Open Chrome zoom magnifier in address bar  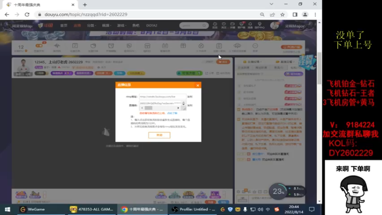262,15
